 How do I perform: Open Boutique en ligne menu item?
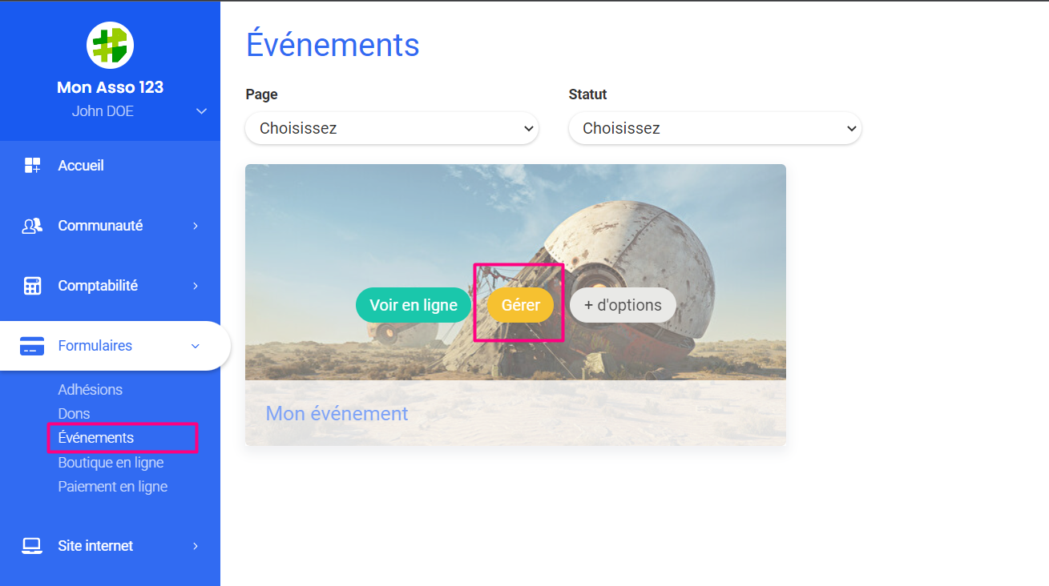coord(111,463)
